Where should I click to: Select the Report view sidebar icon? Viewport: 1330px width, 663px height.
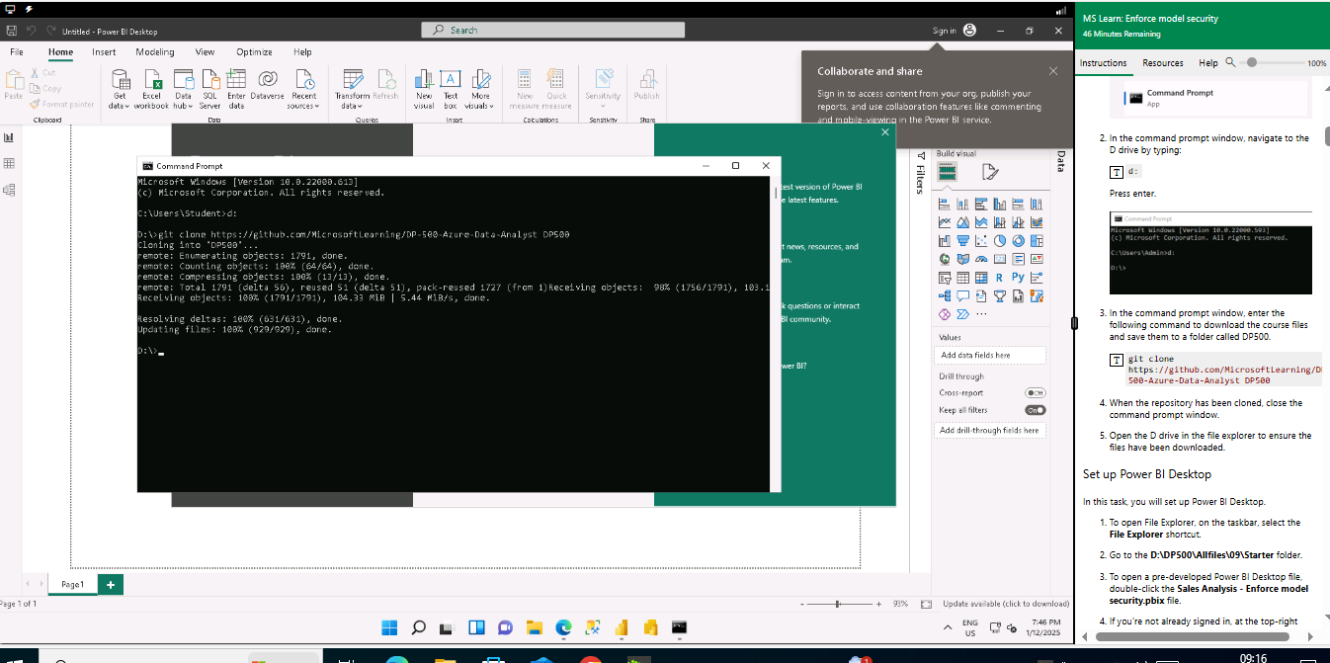pos(9,137)
